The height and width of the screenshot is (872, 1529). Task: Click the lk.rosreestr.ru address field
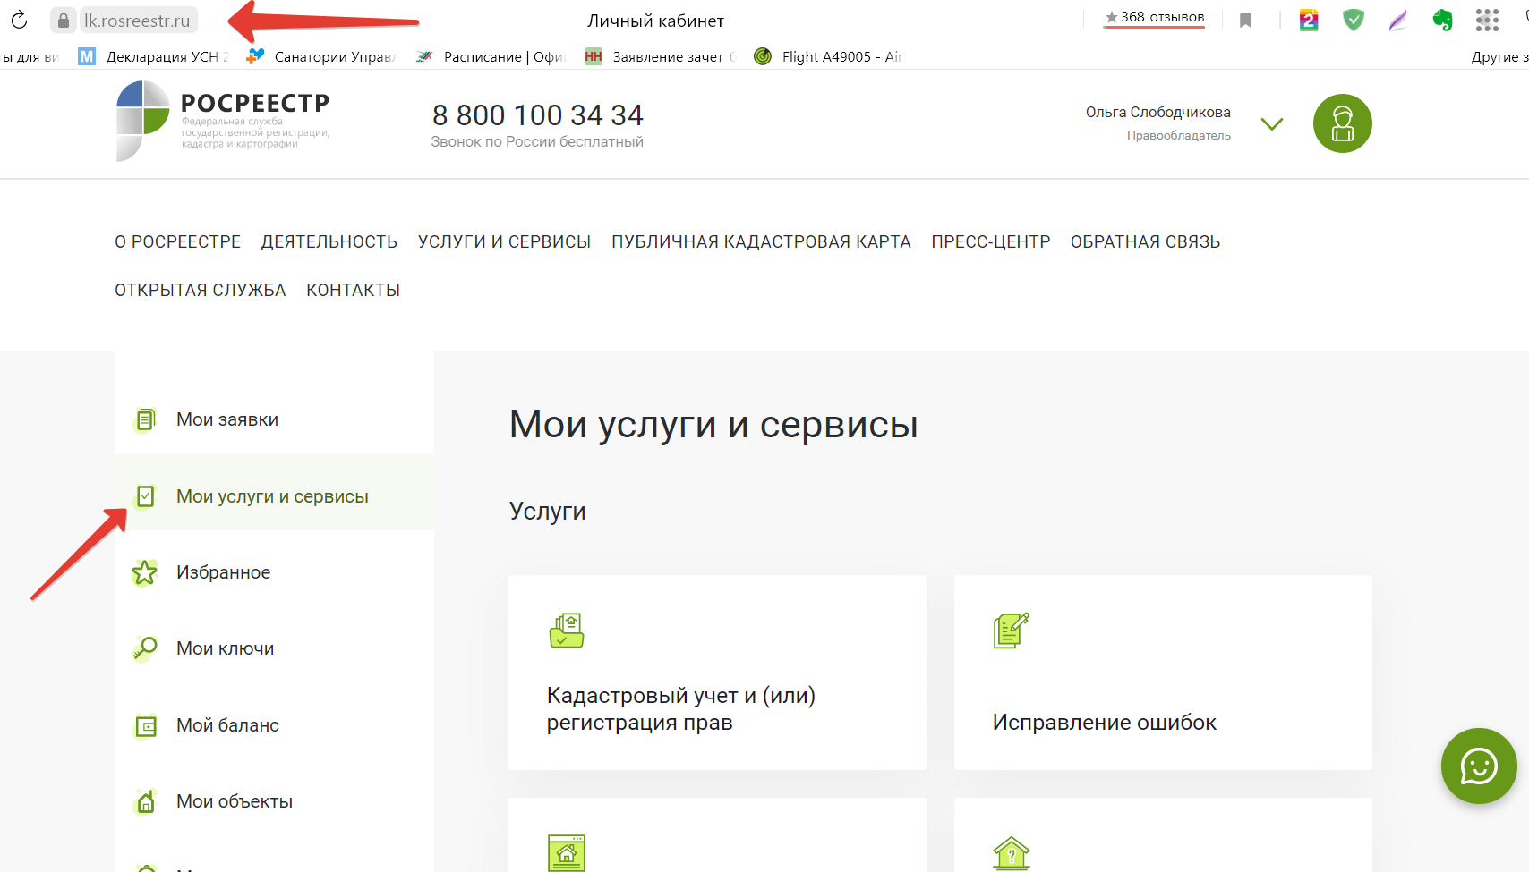(x=137, y=20)
